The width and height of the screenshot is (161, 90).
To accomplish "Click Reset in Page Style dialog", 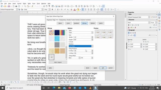I will tap(88, 68).
